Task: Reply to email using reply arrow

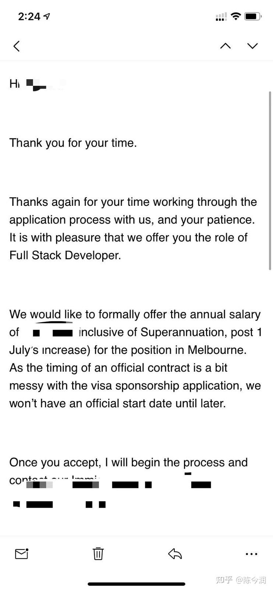Action: coord(175,553)
